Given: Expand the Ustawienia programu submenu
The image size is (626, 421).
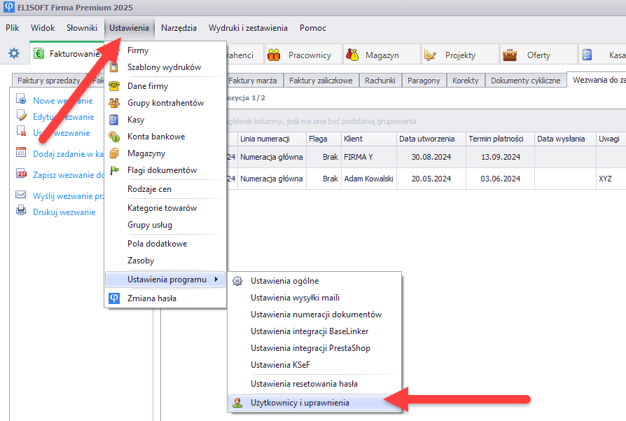Looking at the screenshot, I should click(167, 279).
